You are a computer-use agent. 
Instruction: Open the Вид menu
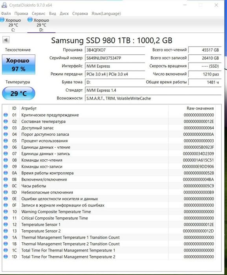pos(52,13)
